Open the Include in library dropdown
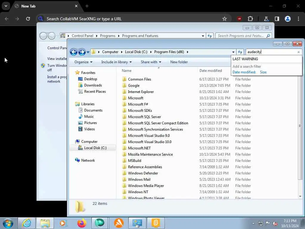The height and width of the screenshot is (229, 305). click(116, 62)
